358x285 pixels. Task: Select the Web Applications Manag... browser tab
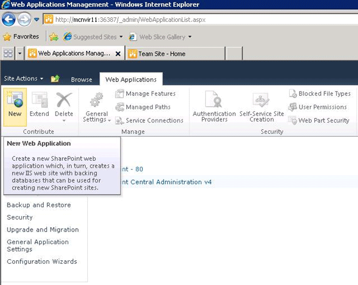pyautogui.click(x=75, y=53)
